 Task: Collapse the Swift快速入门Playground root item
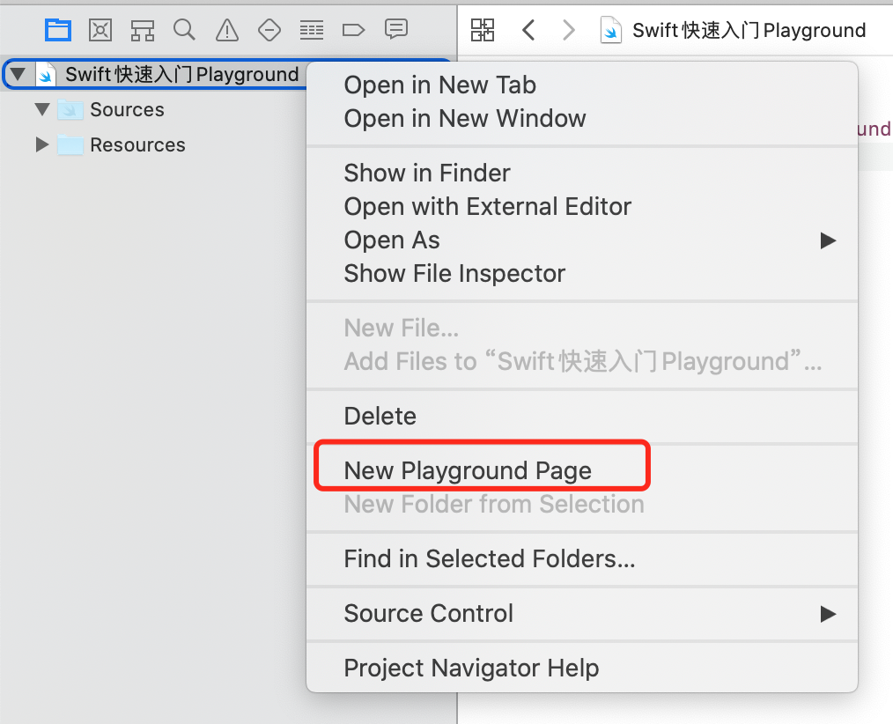pos(18,74)
